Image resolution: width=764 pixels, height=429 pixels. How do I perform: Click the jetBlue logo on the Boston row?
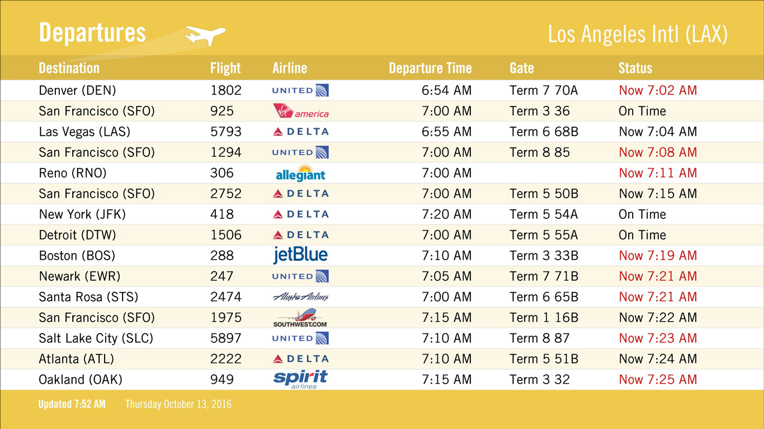pyautogui.click(x=300, y=255)
